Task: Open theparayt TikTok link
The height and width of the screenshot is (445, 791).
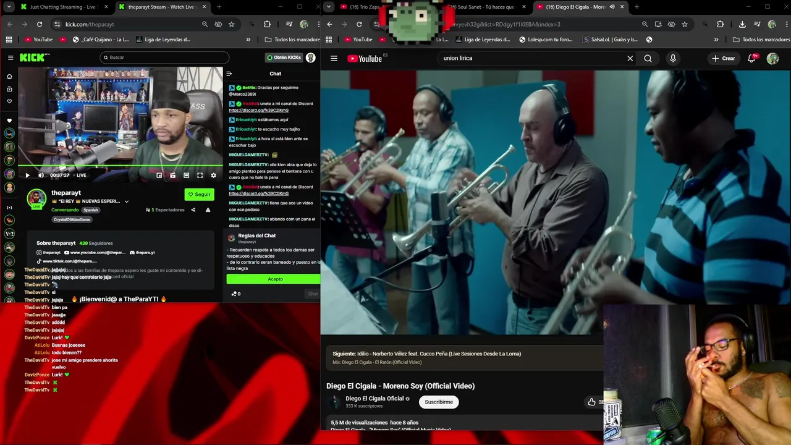Action: coord(67,261)
